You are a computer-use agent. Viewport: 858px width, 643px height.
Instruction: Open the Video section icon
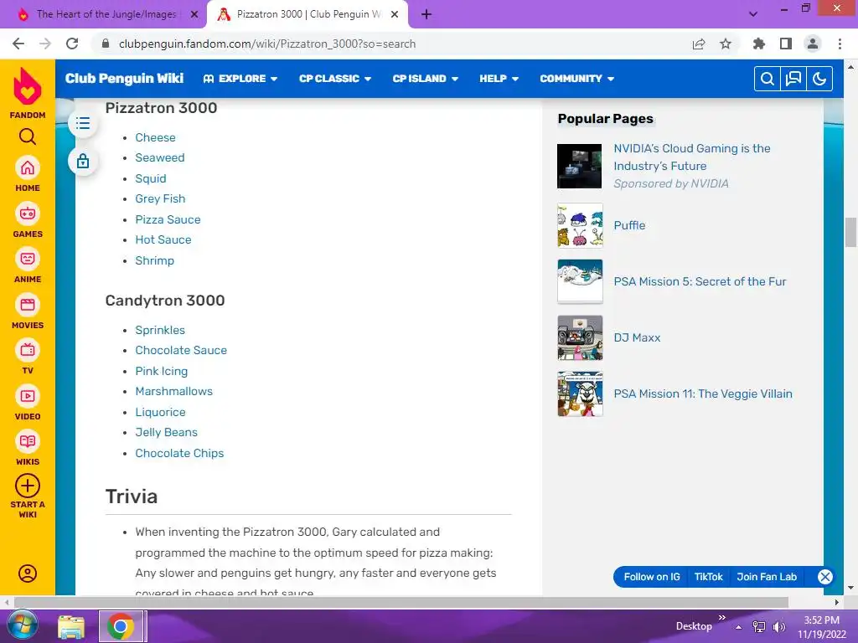pos(28,396)
